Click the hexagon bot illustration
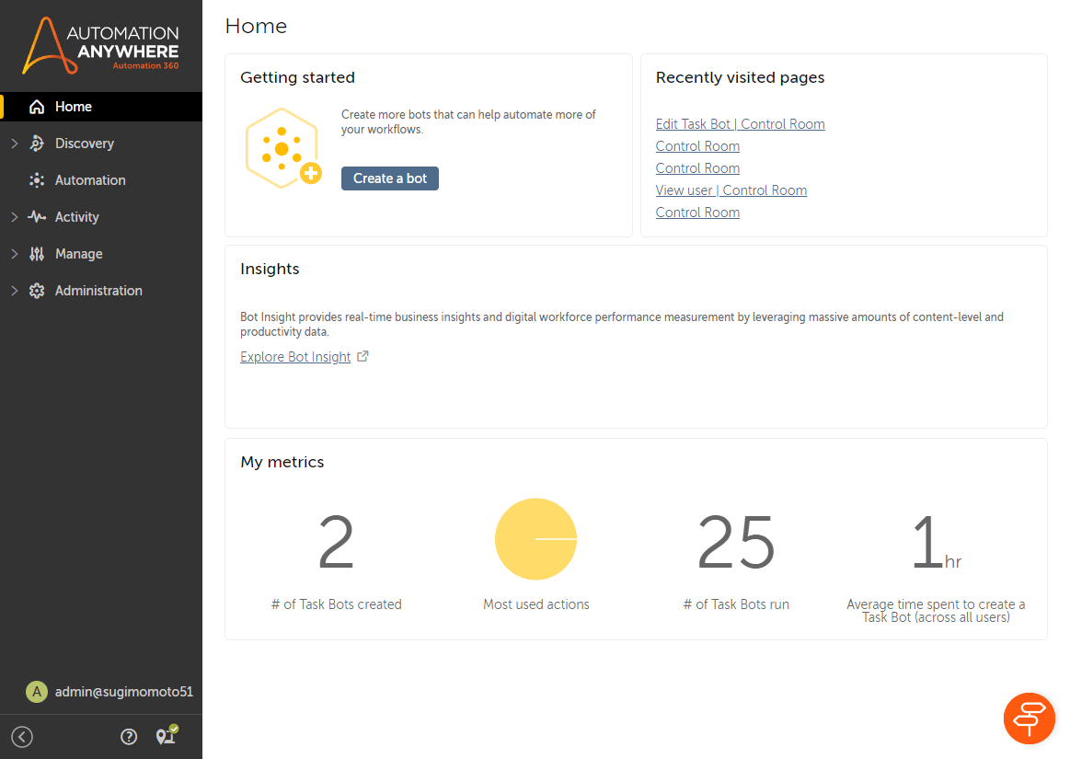 282,147
